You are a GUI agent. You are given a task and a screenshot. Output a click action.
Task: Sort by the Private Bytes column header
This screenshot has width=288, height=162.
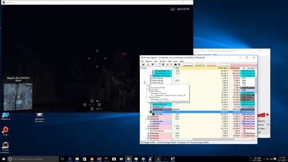tap(204, 68)
